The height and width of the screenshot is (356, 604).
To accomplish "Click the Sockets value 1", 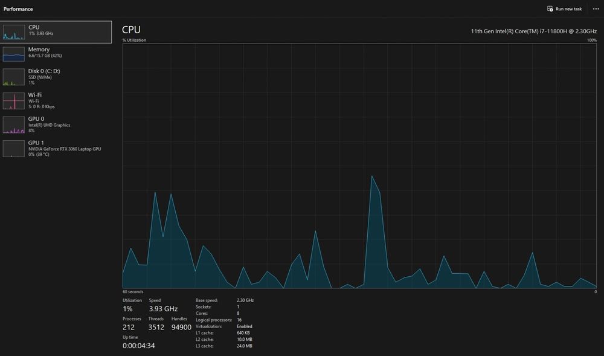I will click(238, 306).
